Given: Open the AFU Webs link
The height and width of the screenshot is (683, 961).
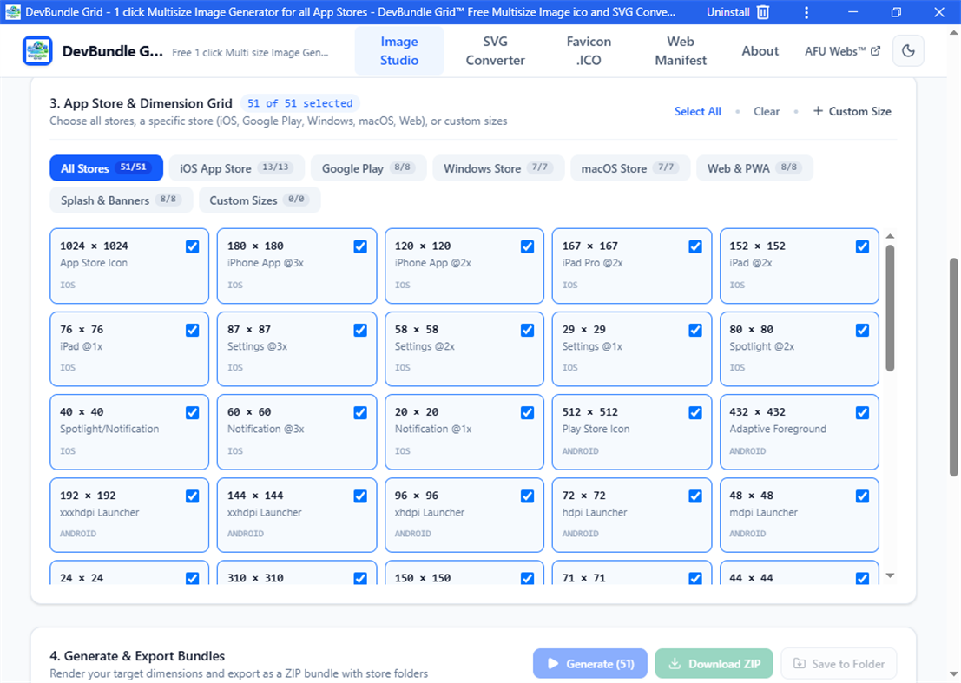Looking at the screenshot, I should pyautogui.click(x=842, y=51).
